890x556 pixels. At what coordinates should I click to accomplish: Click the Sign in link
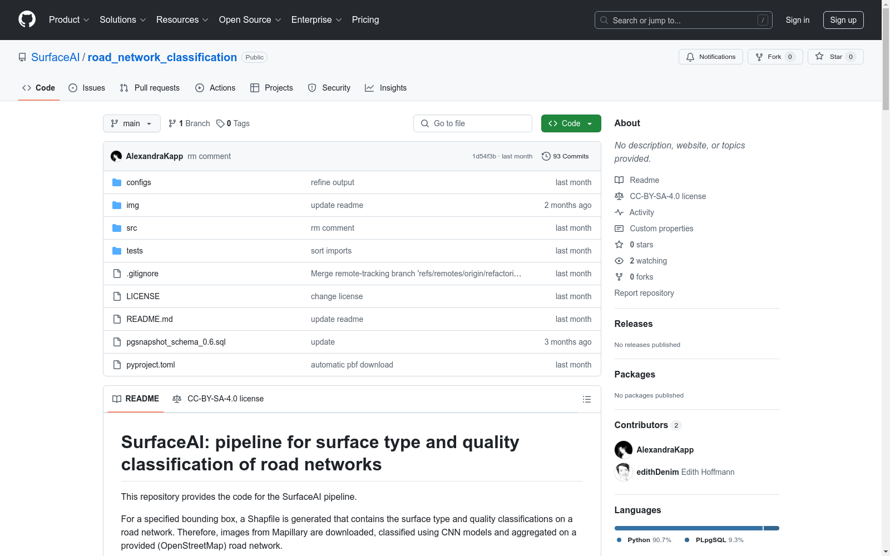click(798, 20)
